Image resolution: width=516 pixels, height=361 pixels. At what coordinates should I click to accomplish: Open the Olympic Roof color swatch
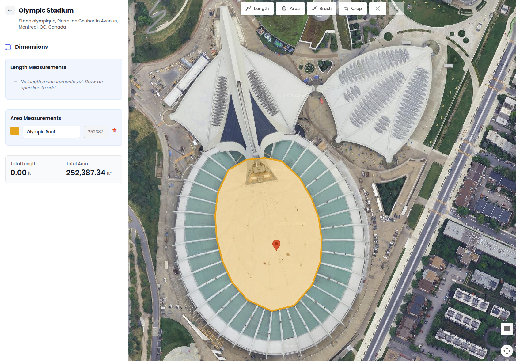[14, 131]
